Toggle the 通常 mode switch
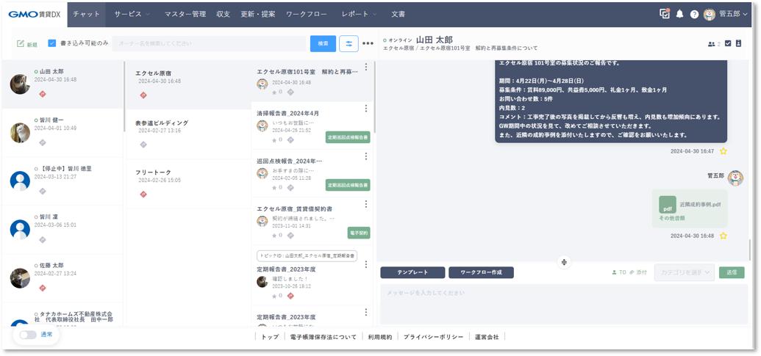 28,335
